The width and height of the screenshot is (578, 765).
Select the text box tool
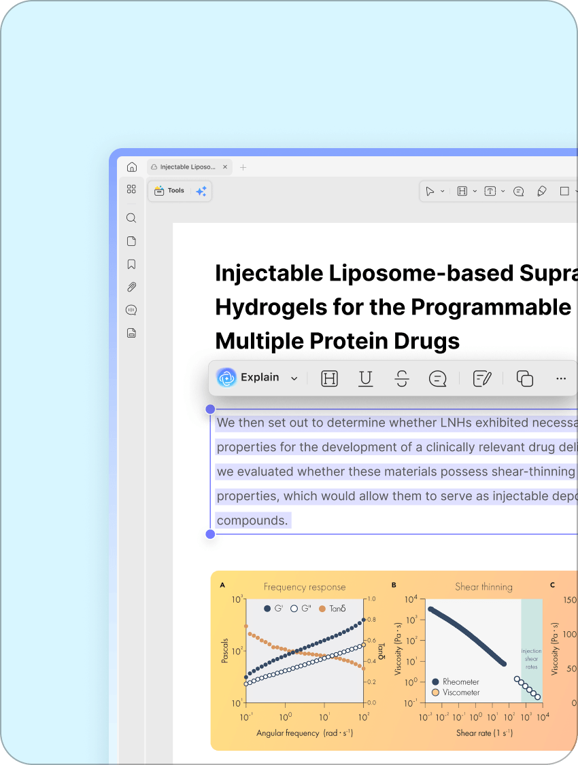(490, 192)
